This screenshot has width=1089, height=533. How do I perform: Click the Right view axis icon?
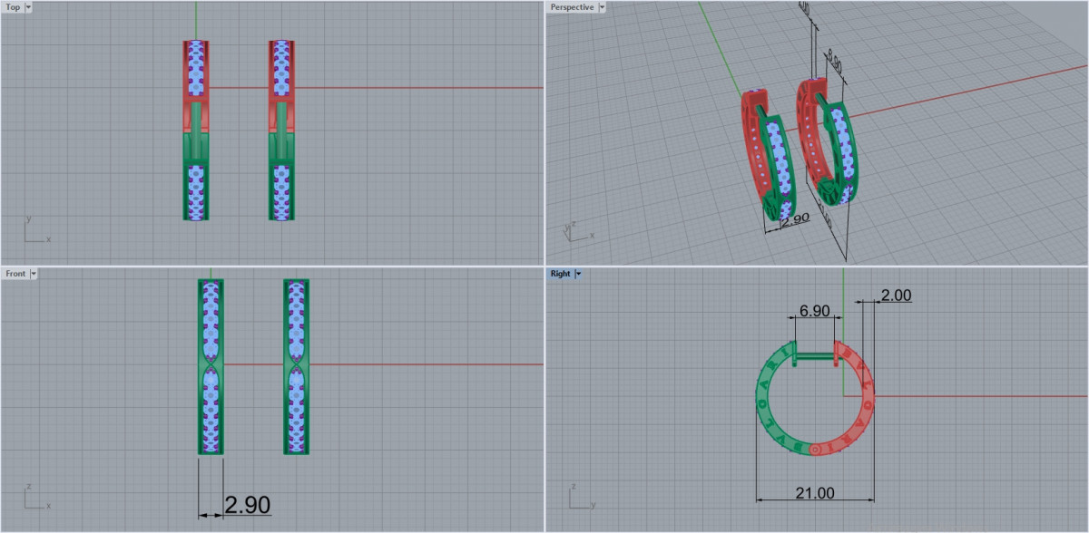pyautogui.click(x=582, y=496)
